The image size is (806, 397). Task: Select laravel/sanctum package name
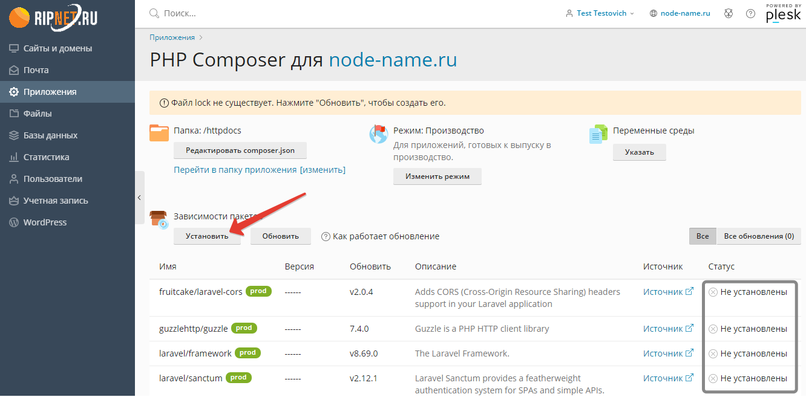point(191,378)
